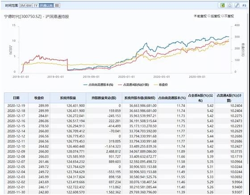Select the 前复权 radio option

click(x=200, y=16)
